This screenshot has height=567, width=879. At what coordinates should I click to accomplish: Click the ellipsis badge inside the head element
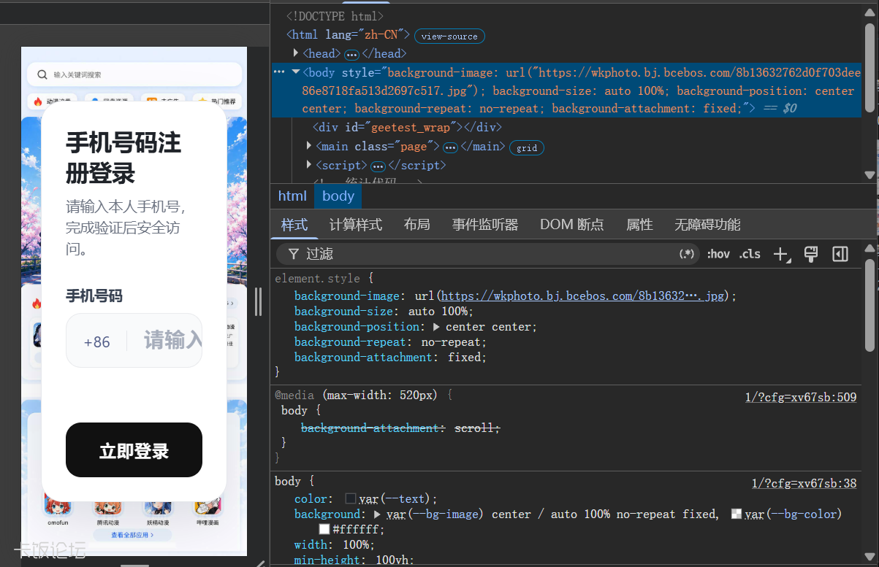tap(351, 54)
